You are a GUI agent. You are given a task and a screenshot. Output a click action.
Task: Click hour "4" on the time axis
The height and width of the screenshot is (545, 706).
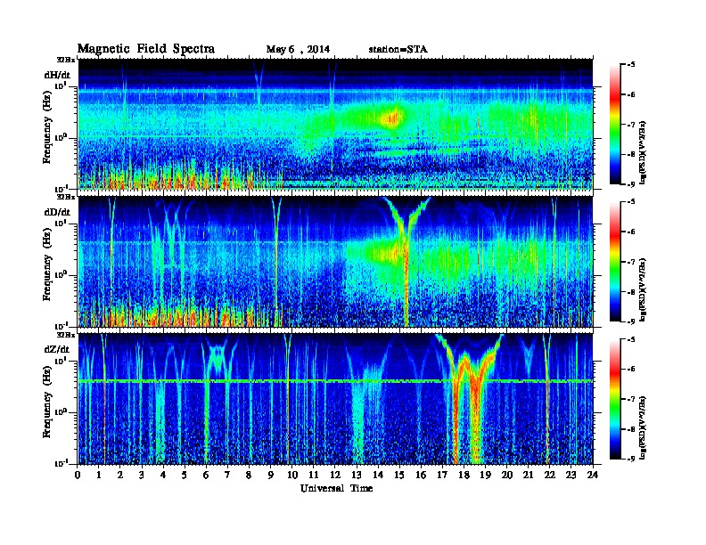point(163,476)
